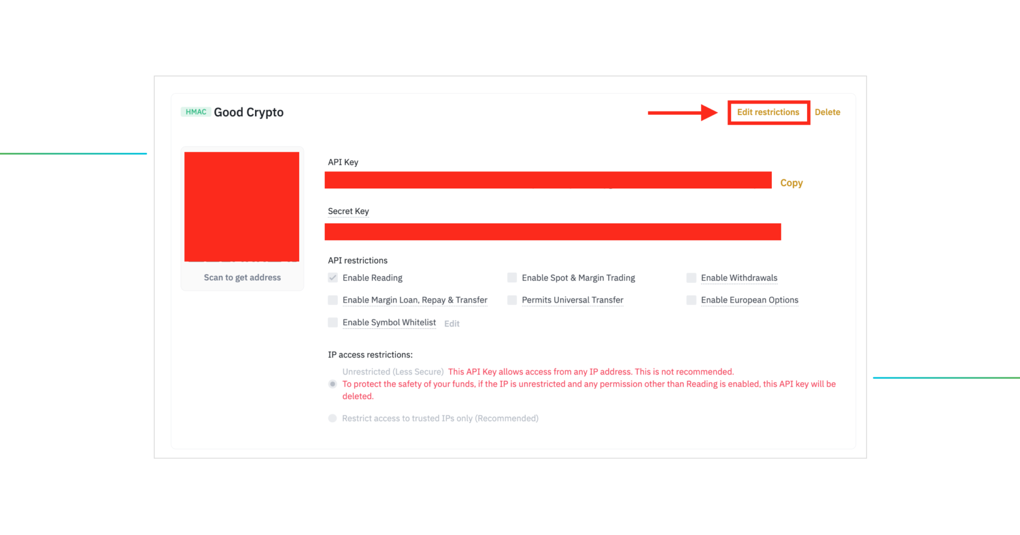Select the redacted API Key field
The height and width of the screenshot is (535, 1020).
tap(548, 180)
